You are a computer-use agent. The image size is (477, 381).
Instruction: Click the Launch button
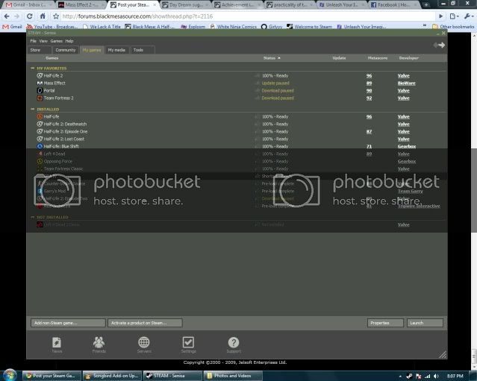[x=425, y=323]
